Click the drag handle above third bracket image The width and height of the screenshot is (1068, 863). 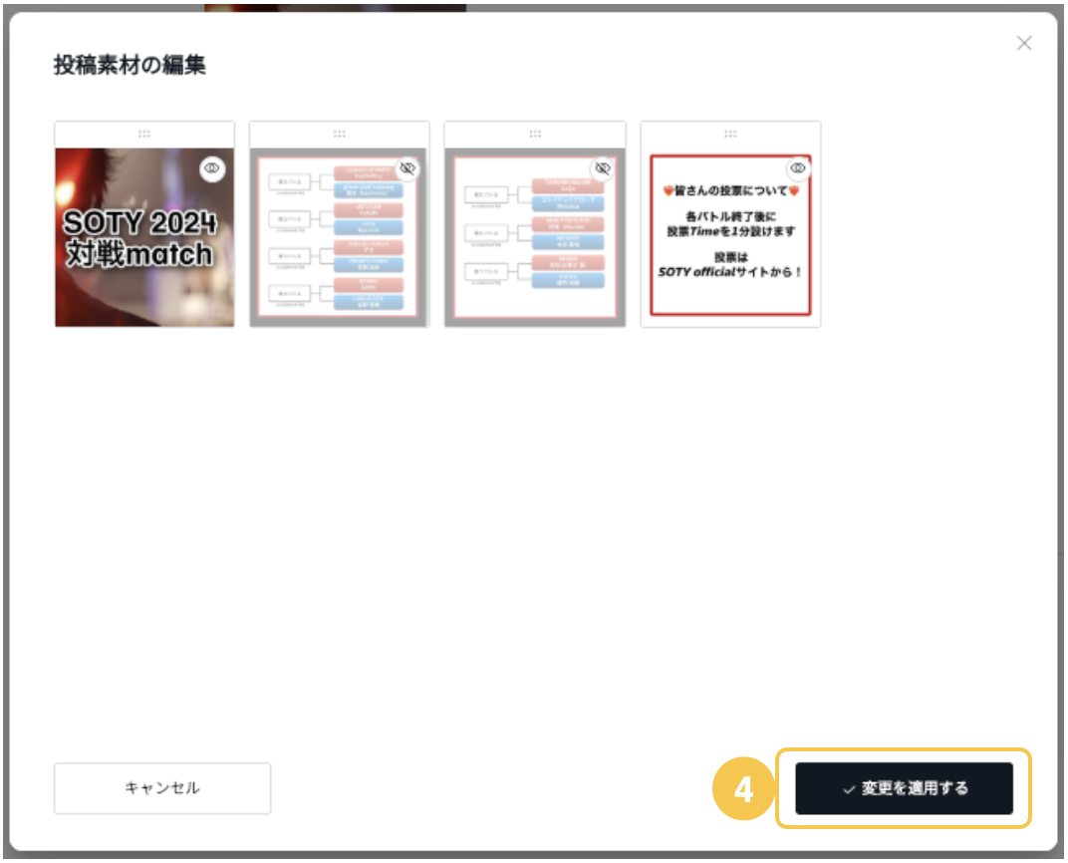tap(535, 134)
